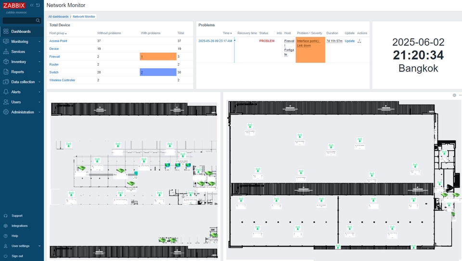Sort problems by Time column
This screenshot has height=261, width=462.
coord(227,33)
